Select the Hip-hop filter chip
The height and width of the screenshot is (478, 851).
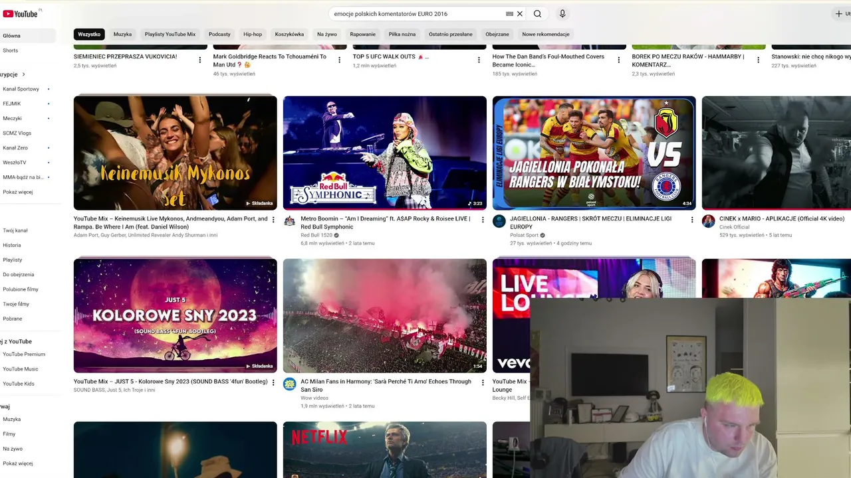point(253,34)
